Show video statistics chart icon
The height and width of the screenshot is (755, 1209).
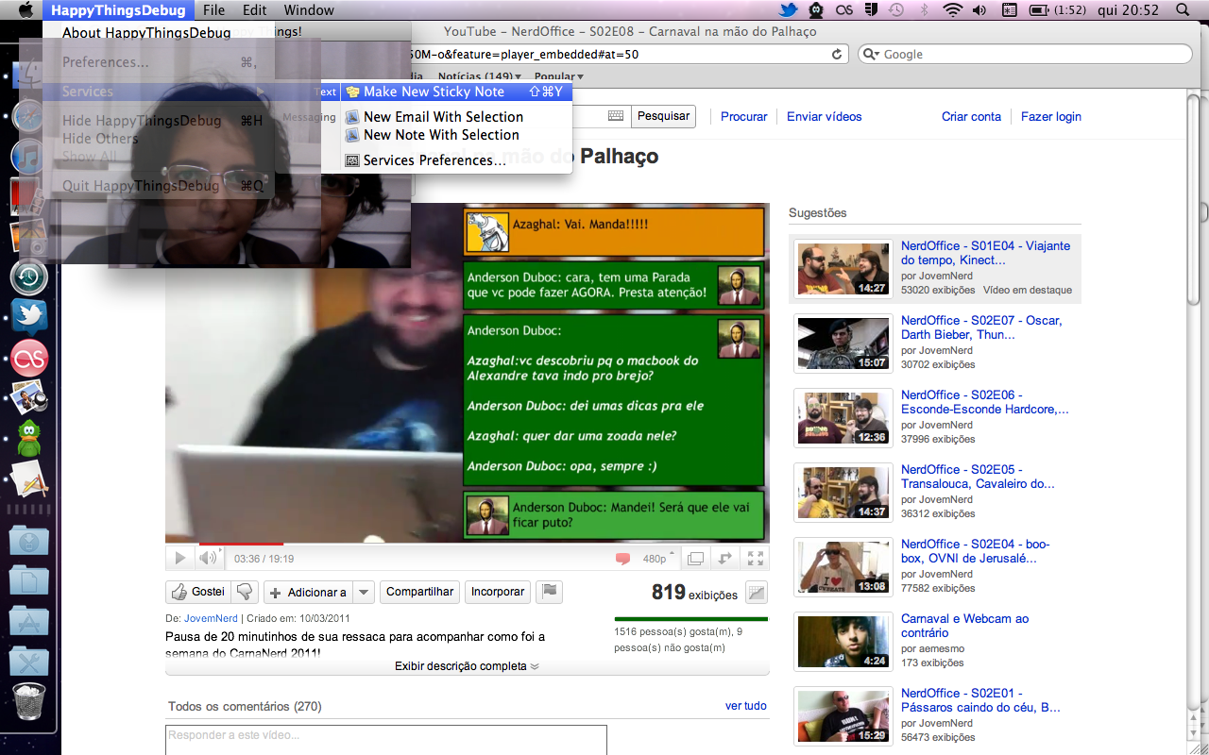click(757, 593)
